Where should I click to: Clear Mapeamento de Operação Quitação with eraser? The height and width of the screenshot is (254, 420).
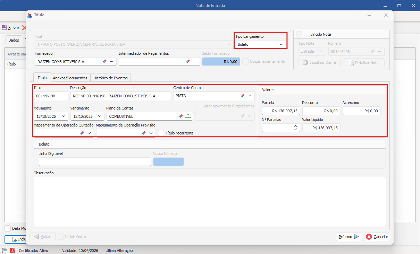82,133
